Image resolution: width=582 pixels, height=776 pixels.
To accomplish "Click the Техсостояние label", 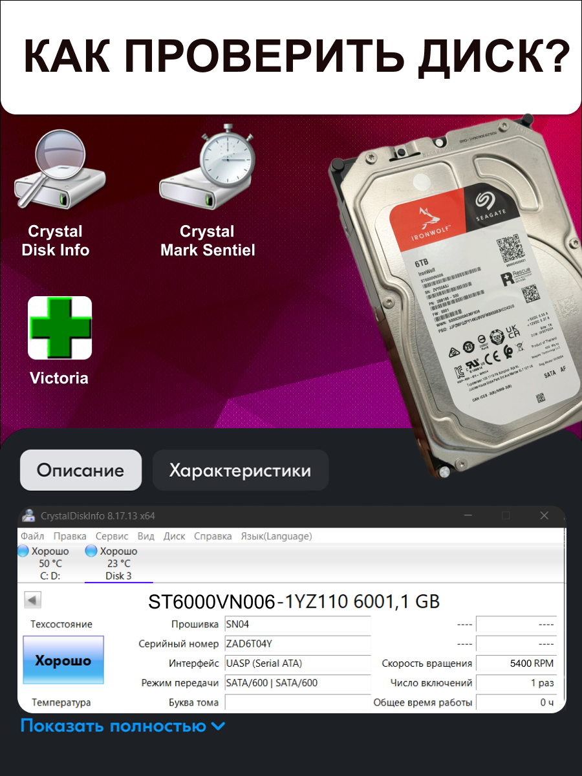I will click(61, 624).
